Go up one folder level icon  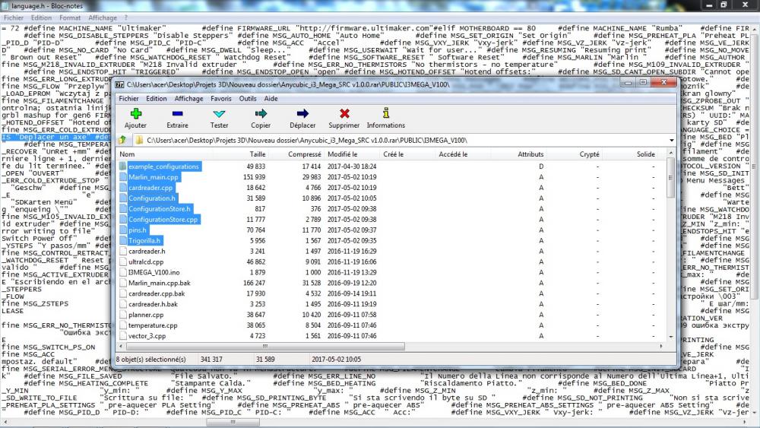(x=122, y=140)
